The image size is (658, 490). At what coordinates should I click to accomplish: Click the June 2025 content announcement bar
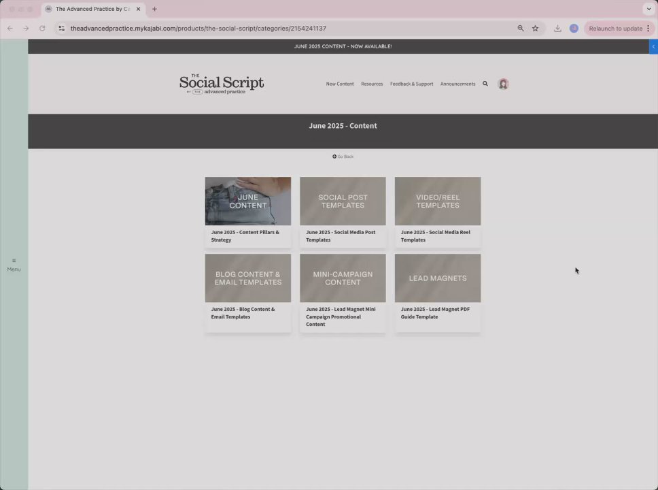point(343,47)
